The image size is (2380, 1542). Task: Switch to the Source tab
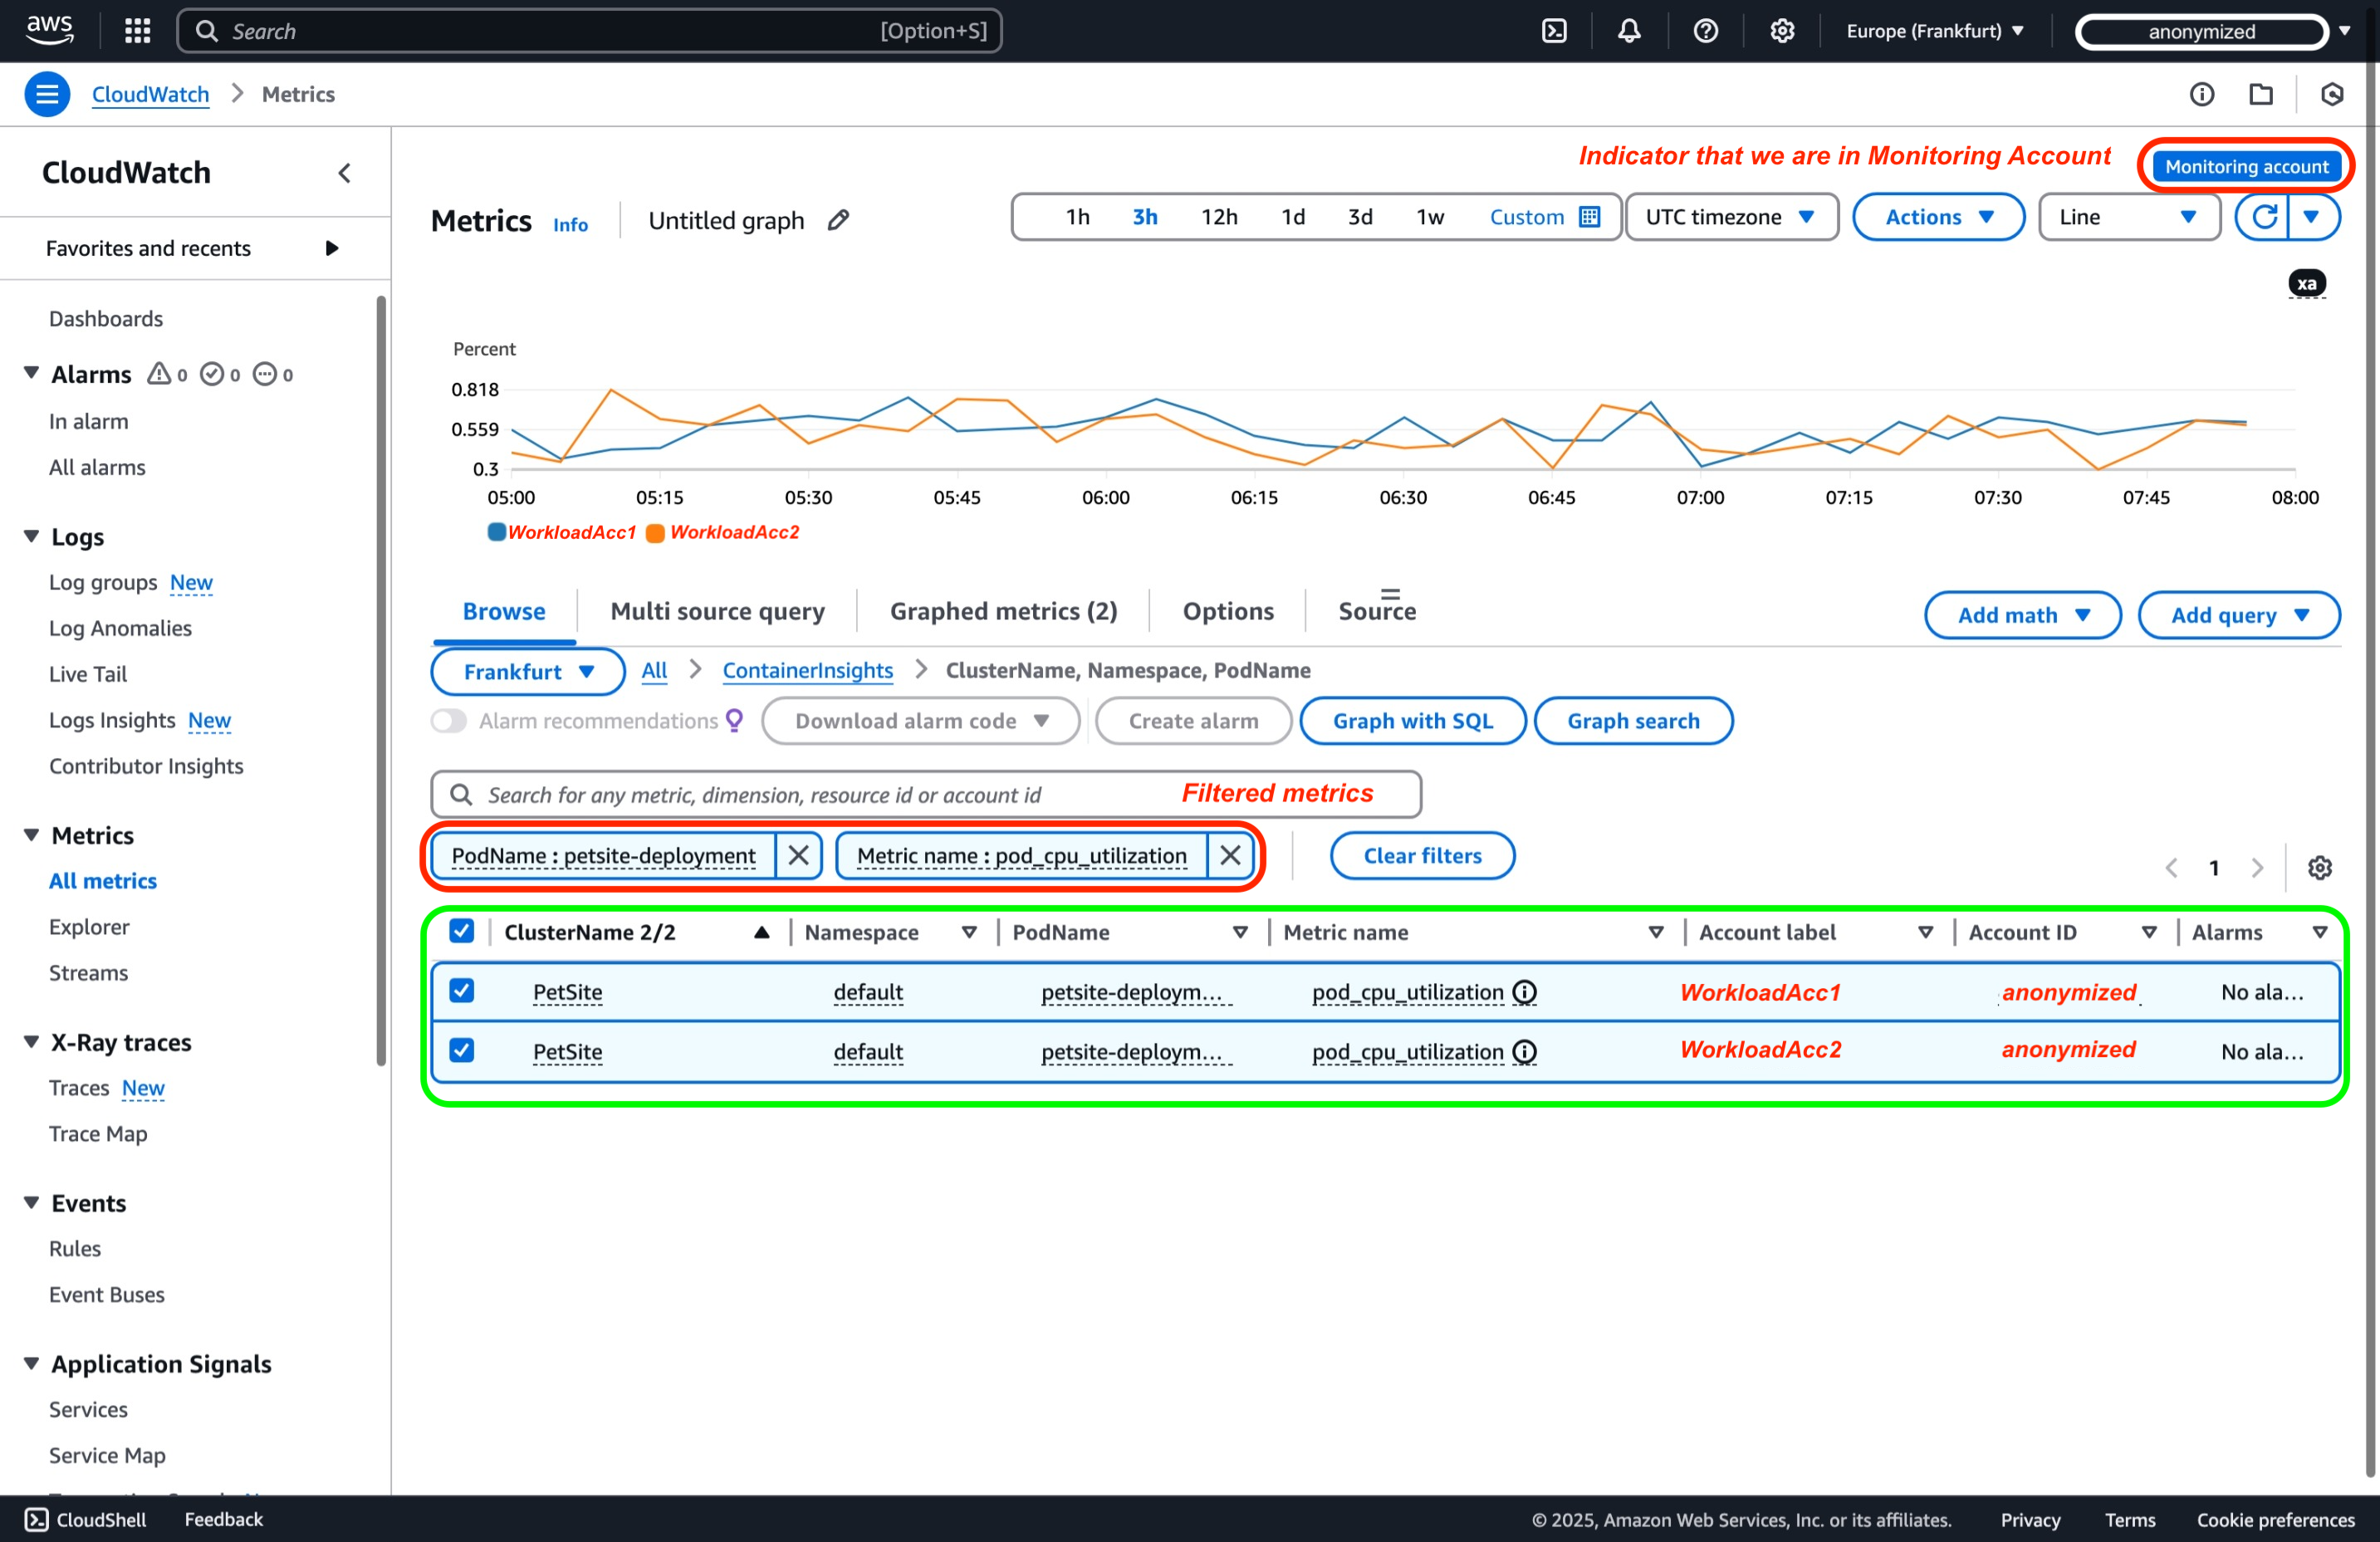pos(1376,610)
